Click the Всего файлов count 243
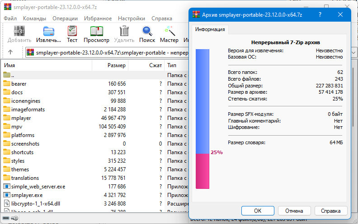Screen dimensions: 358x224 coord(339,79)
